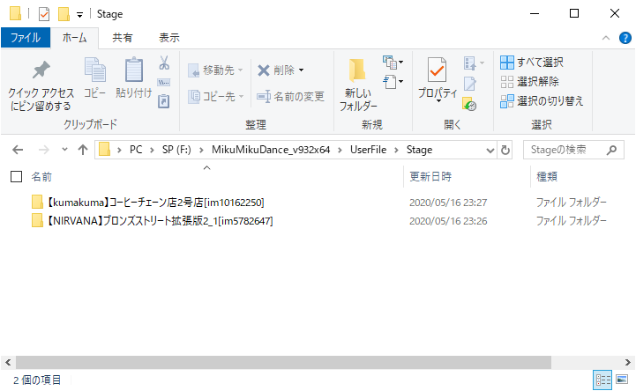Click the scrollbar right arrow
Image resolution: width=636 pixels, height=391 pixels.
tap(627, 362)
